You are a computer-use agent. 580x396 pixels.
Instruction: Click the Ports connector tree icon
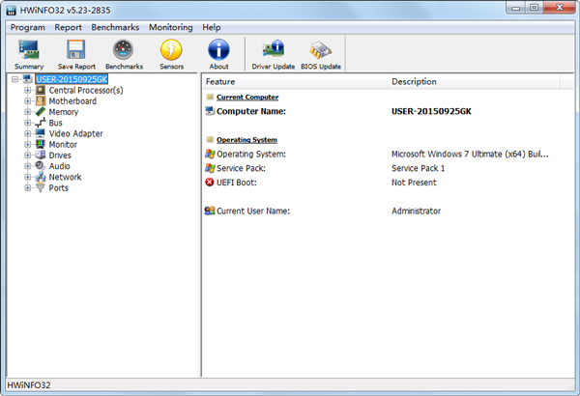coord(41,187)
